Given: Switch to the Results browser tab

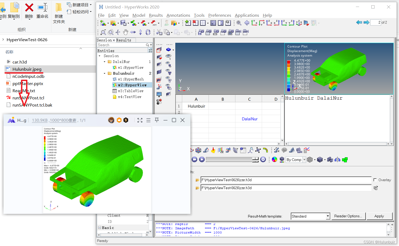Looking at the screenshot, I should coord(124,40).
